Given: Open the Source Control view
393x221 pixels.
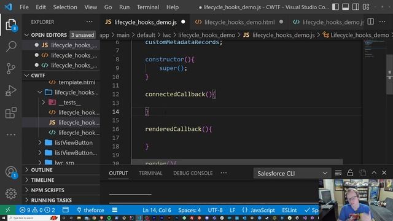Looking at the screenshot, I should point(11,68).
